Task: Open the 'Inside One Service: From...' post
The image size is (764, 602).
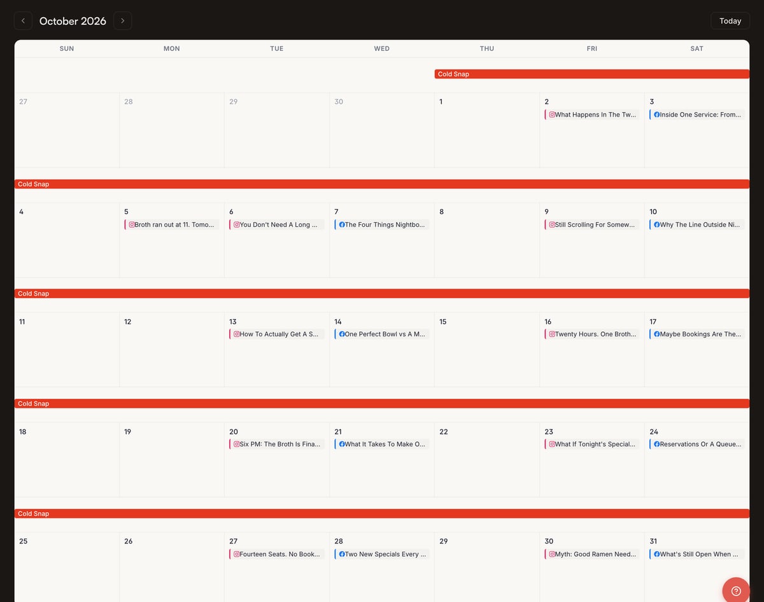Action: tap(697, 115)
